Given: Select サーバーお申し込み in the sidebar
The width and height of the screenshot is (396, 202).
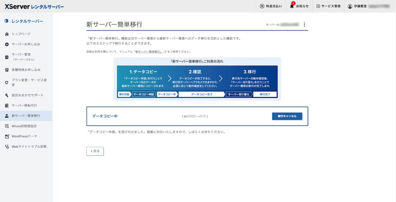Looking at the screenshot, I should pyautogui.click(x=26, y=44).
